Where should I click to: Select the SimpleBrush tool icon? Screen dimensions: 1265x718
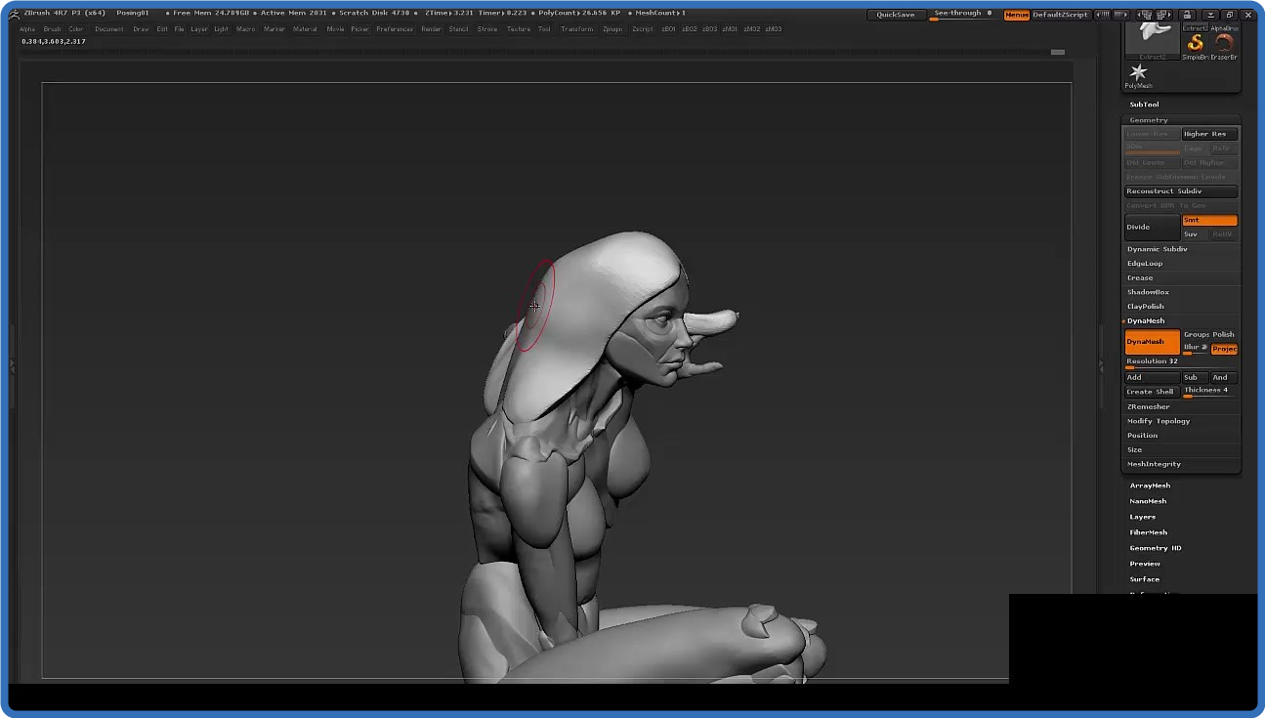pyautogui.click(x=1195, y=44)
